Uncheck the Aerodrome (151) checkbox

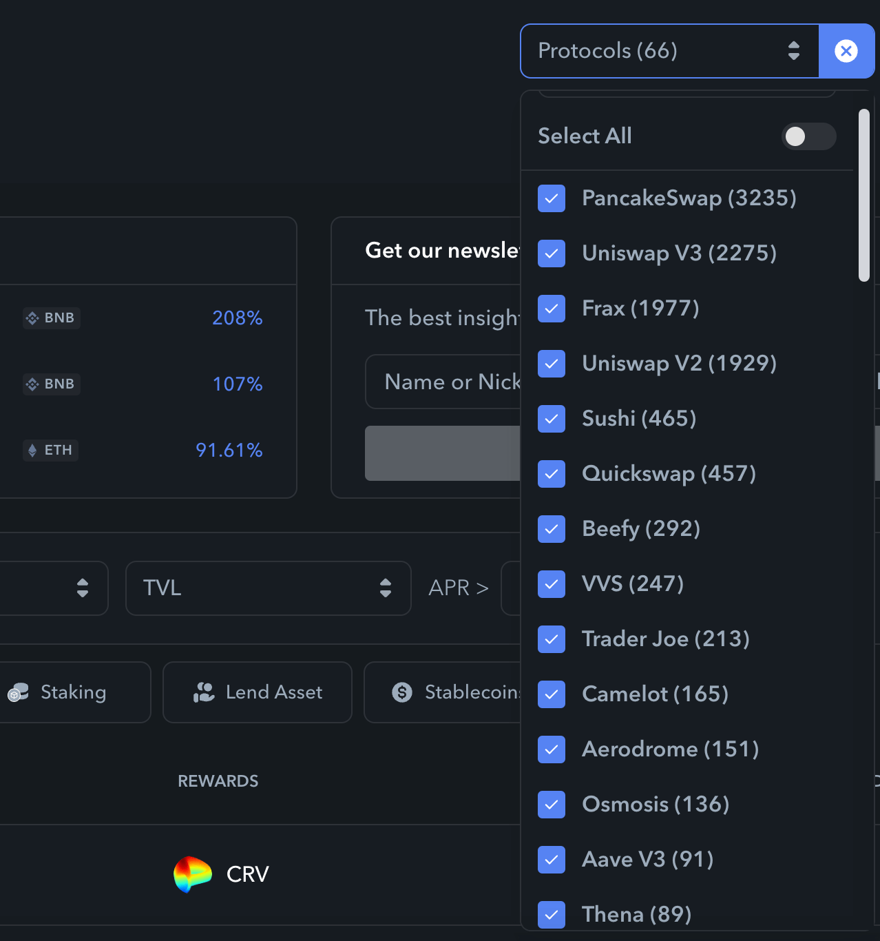tap(552, 749)
